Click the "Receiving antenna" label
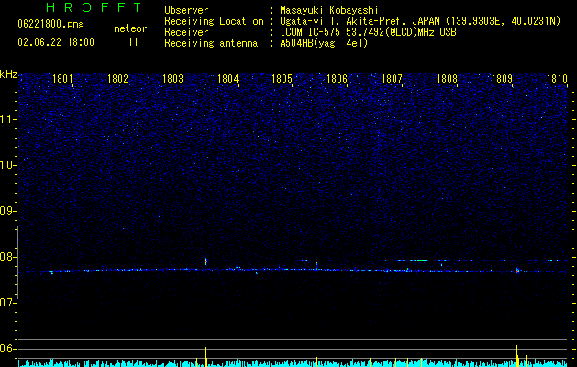 pos(211,43)
